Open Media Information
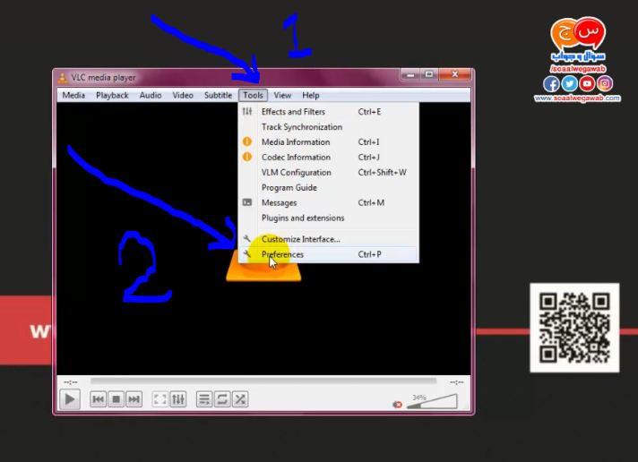 coord(328,142)
